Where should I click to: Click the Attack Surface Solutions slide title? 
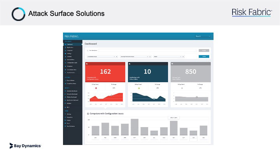[x=66, y=14]
